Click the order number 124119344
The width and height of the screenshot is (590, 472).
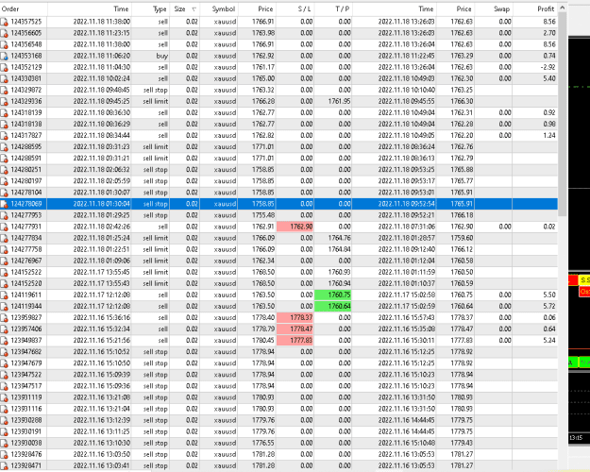coord(26,307)
